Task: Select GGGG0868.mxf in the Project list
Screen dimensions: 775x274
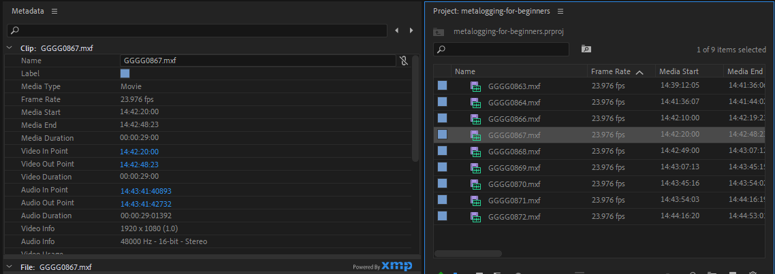Action: coord(514,152)
